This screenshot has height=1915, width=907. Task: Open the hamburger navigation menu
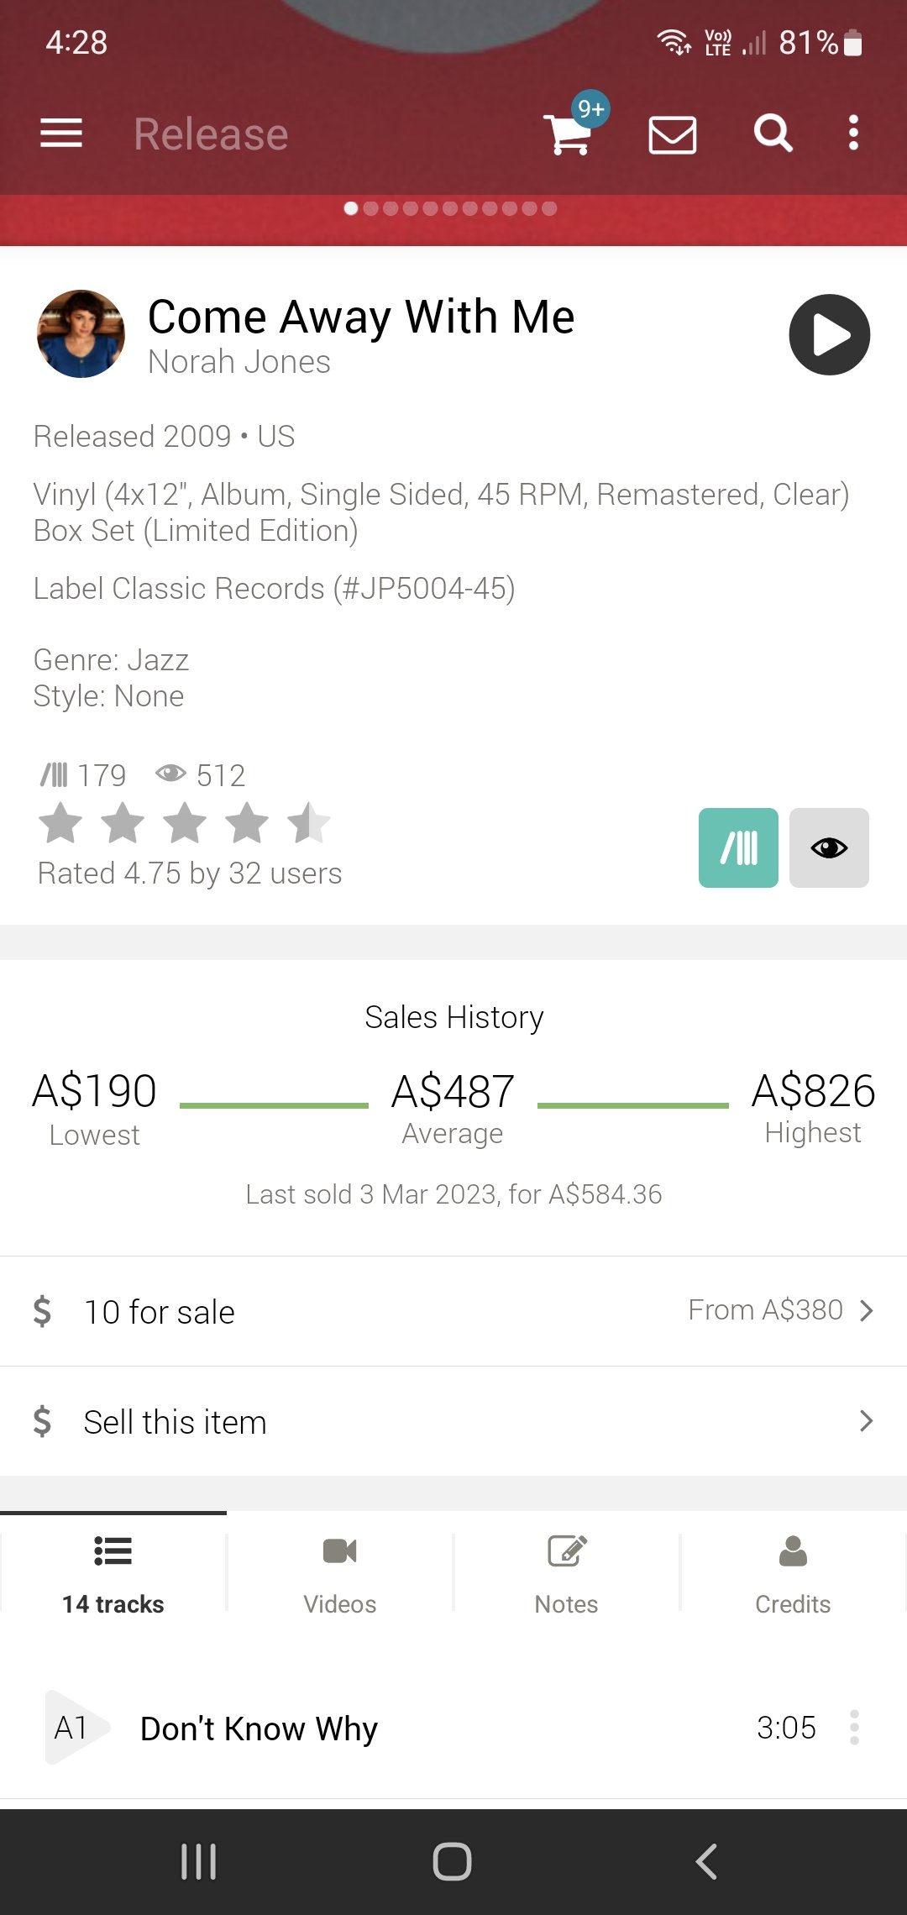61,133
